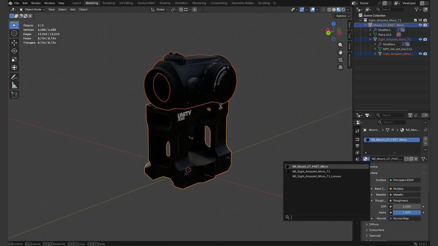This screenshot has width=438, height=246.
Task: Open the viewport Add menu
Action: click(73, 9)
